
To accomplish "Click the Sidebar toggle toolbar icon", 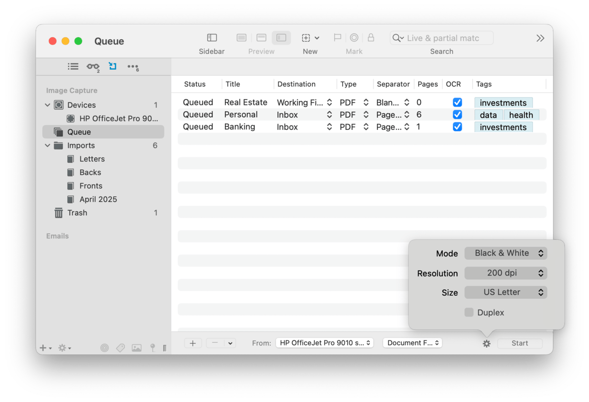I will [212, 38].
